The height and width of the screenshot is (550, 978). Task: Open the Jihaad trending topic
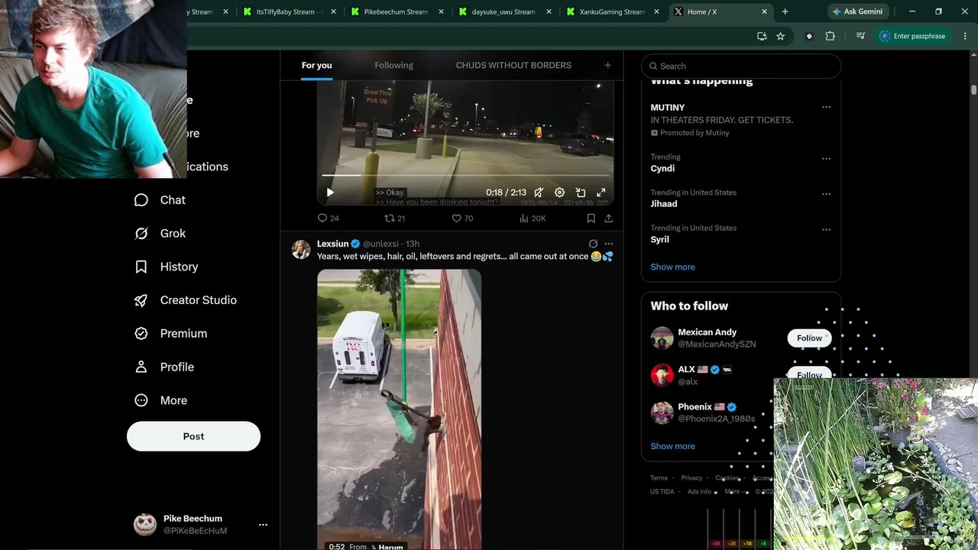pyautogui.click(x=664, y=204)
